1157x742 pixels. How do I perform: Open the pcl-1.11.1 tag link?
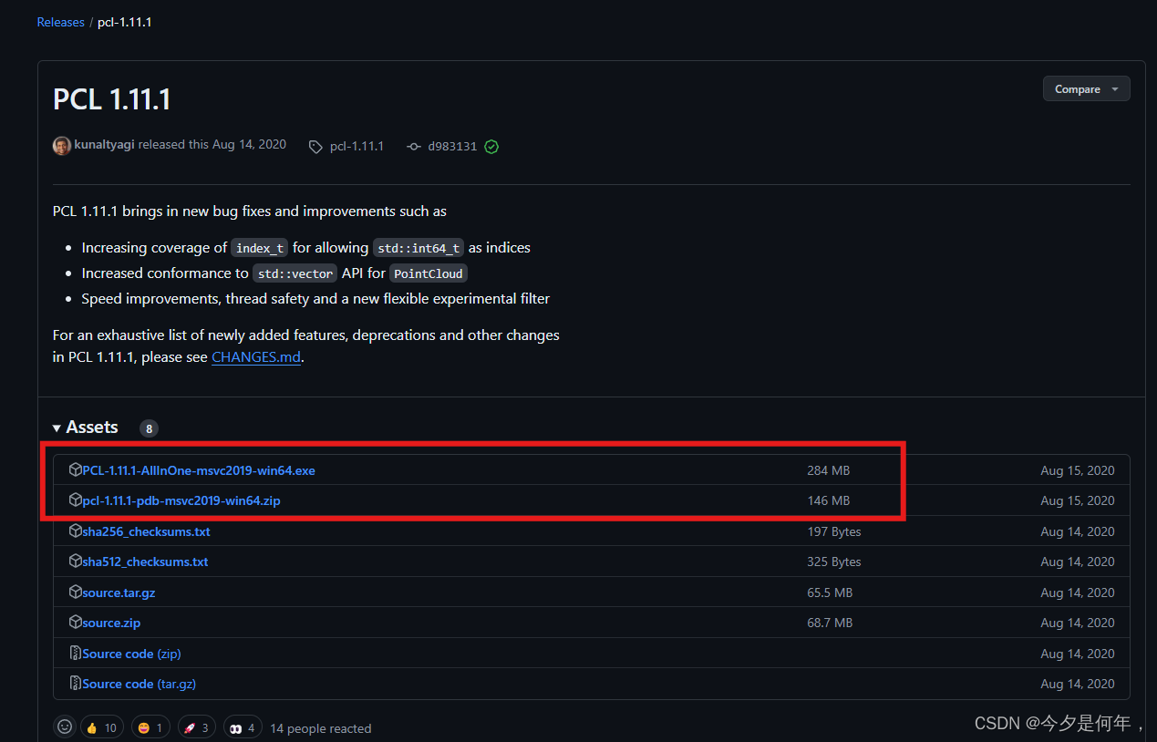pyautogui.click(x=356, y=146)
